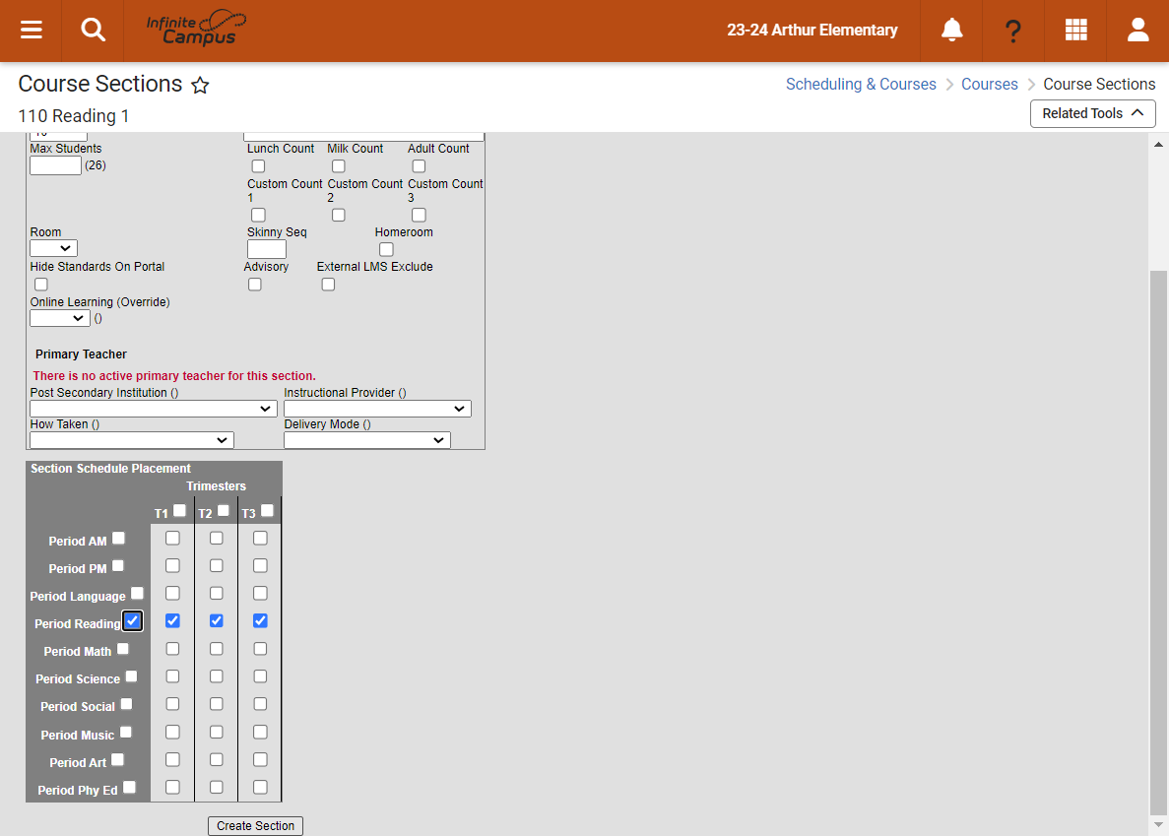Check Period Math in T2 column

click(x=217, y=648)
